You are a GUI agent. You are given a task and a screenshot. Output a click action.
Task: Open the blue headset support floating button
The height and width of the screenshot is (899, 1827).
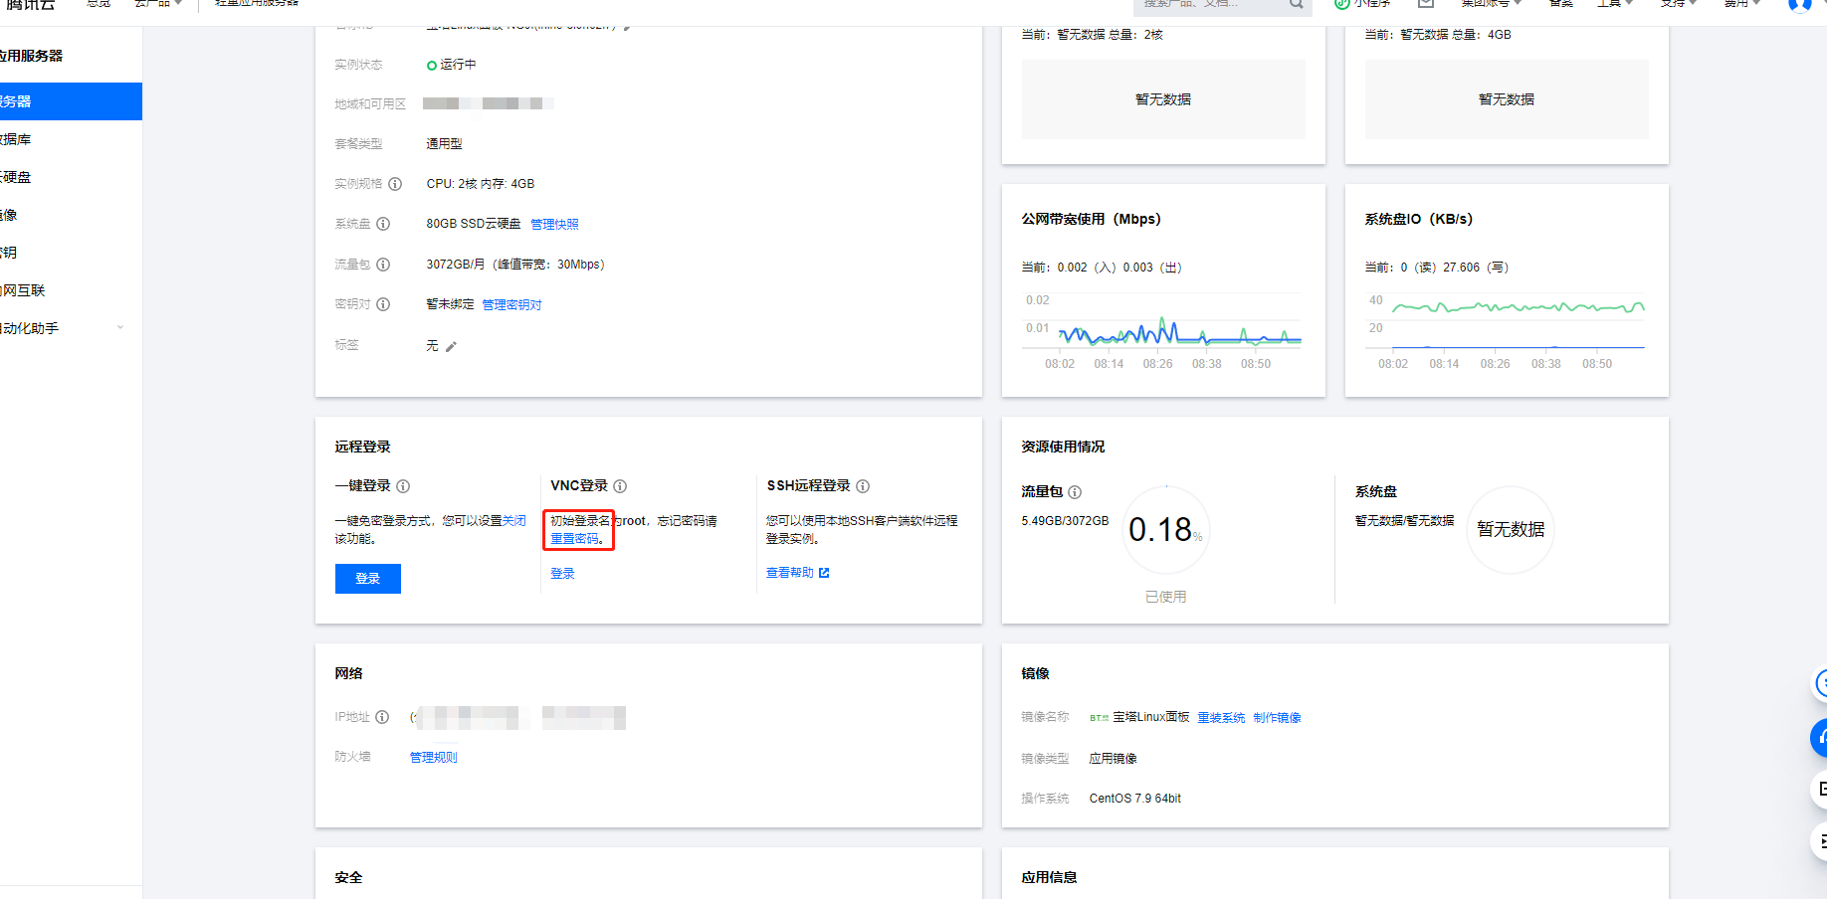click(1820, 738)
